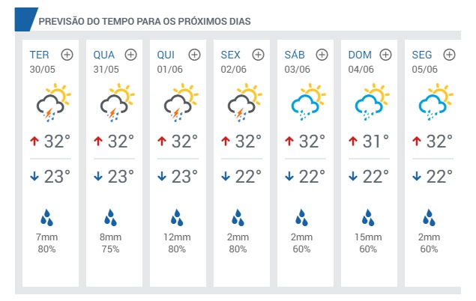Click the thunderstorm weather icon for TER
The image size is (476, 301).
(x=53, y=103)
